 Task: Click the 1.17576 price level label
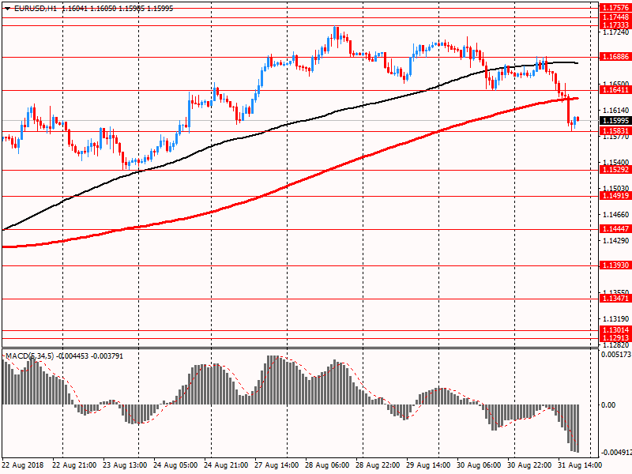[615, 8]
